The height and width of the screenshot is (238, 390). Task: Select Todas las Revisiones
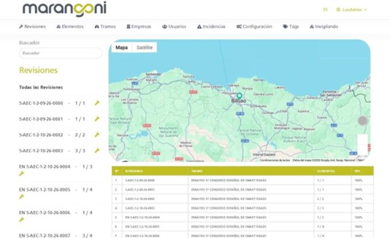[x=41, y=87]
